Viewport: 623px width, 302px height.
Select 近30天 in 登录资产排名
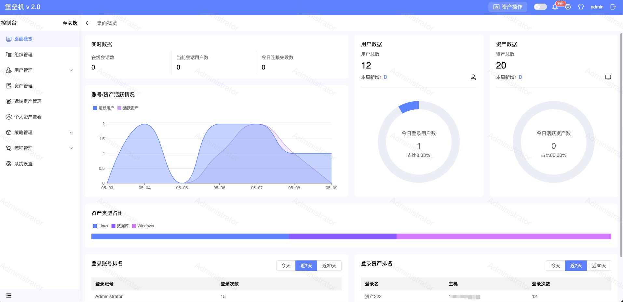pyautogui.click(x=599, y=266)
